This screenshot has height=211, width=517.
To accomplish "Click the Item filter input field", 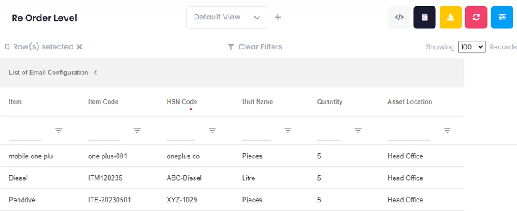I will tap(25, 134).
